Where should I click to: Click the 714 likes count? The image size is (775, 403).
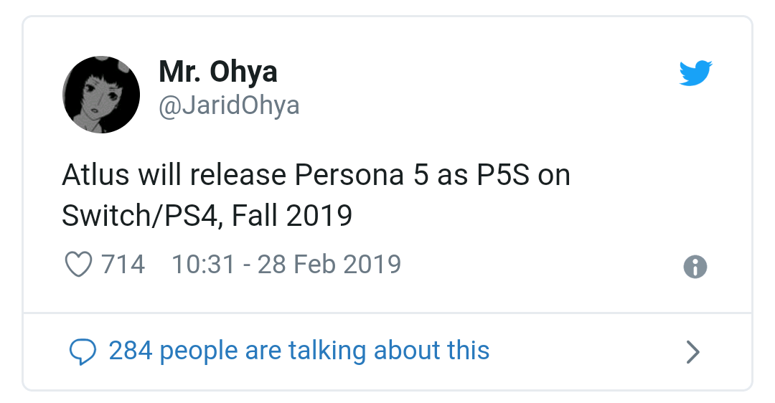point(123,265)
